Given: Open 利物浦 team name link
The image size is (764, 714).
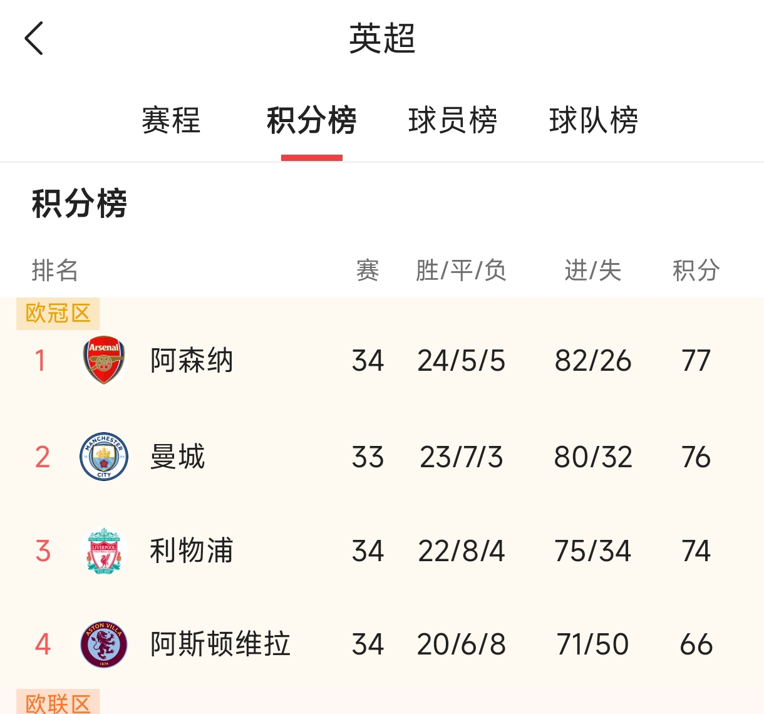Looking at the screenshot, I should [x=192, y=551].
